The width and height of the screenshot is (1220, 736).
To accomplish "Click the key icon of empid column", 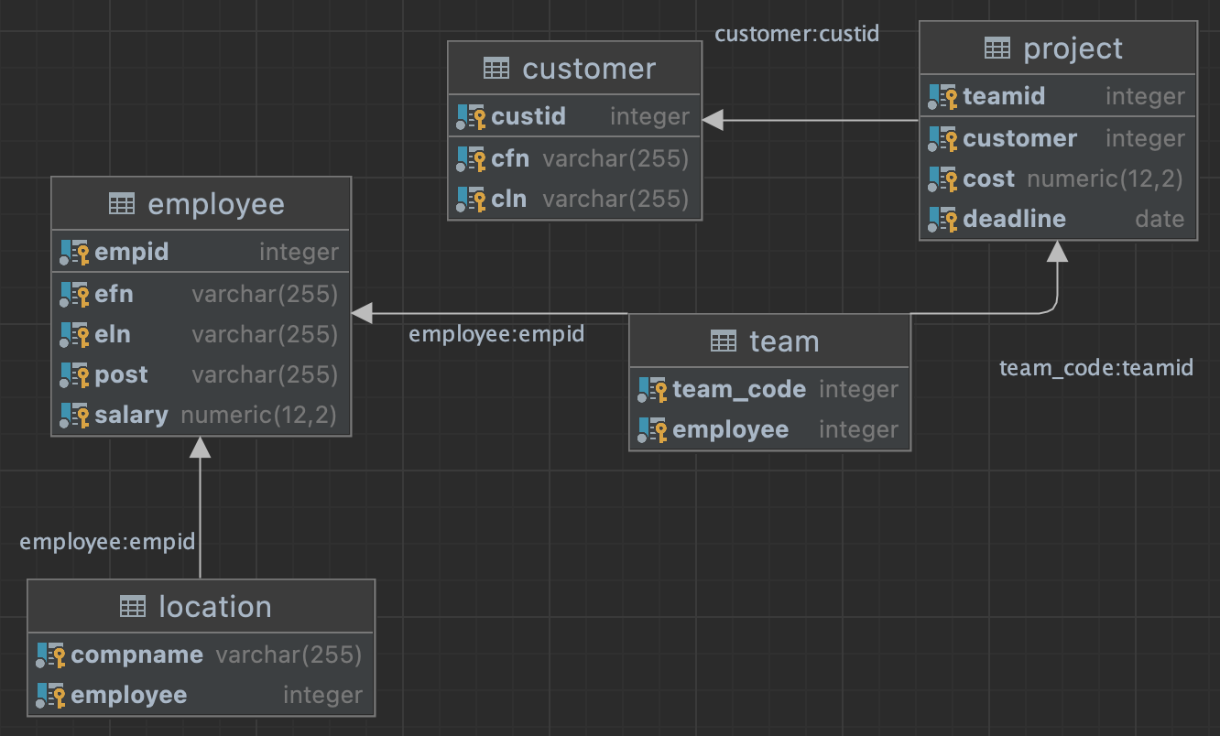I will [x=74, y=252].
